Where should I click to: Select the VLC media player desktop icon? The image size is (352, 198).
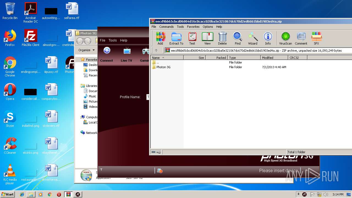click(x=10, y=174)
